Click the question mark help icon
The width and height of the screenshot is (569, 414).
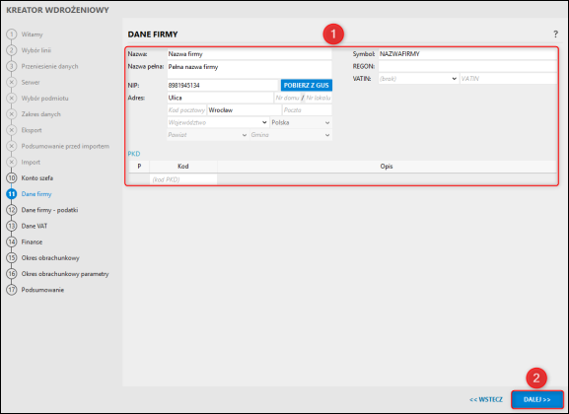tap(555, 34)
